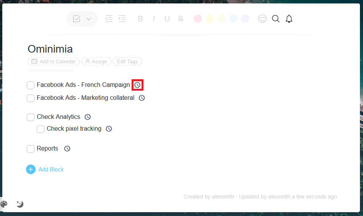Click the 'Reports' task text
363x216 pixels.
click(x=47, y=149)
